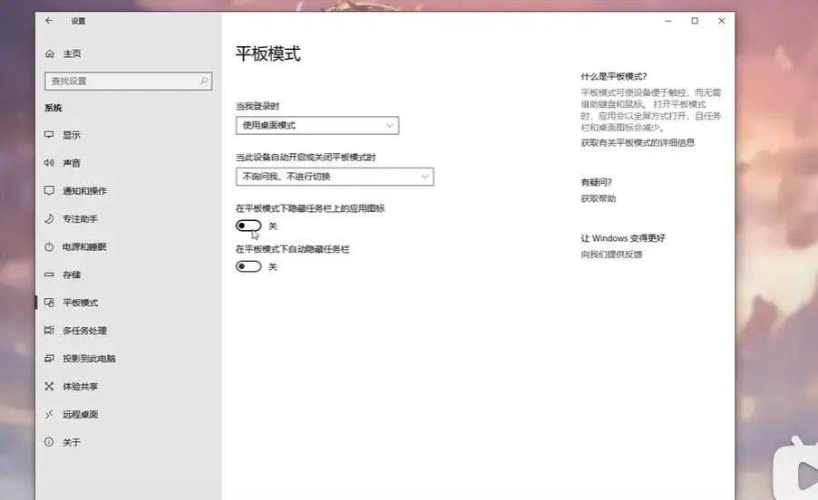Close the Settings window
The height and width of the screenshot is (500, 818).
coord(722,21)
